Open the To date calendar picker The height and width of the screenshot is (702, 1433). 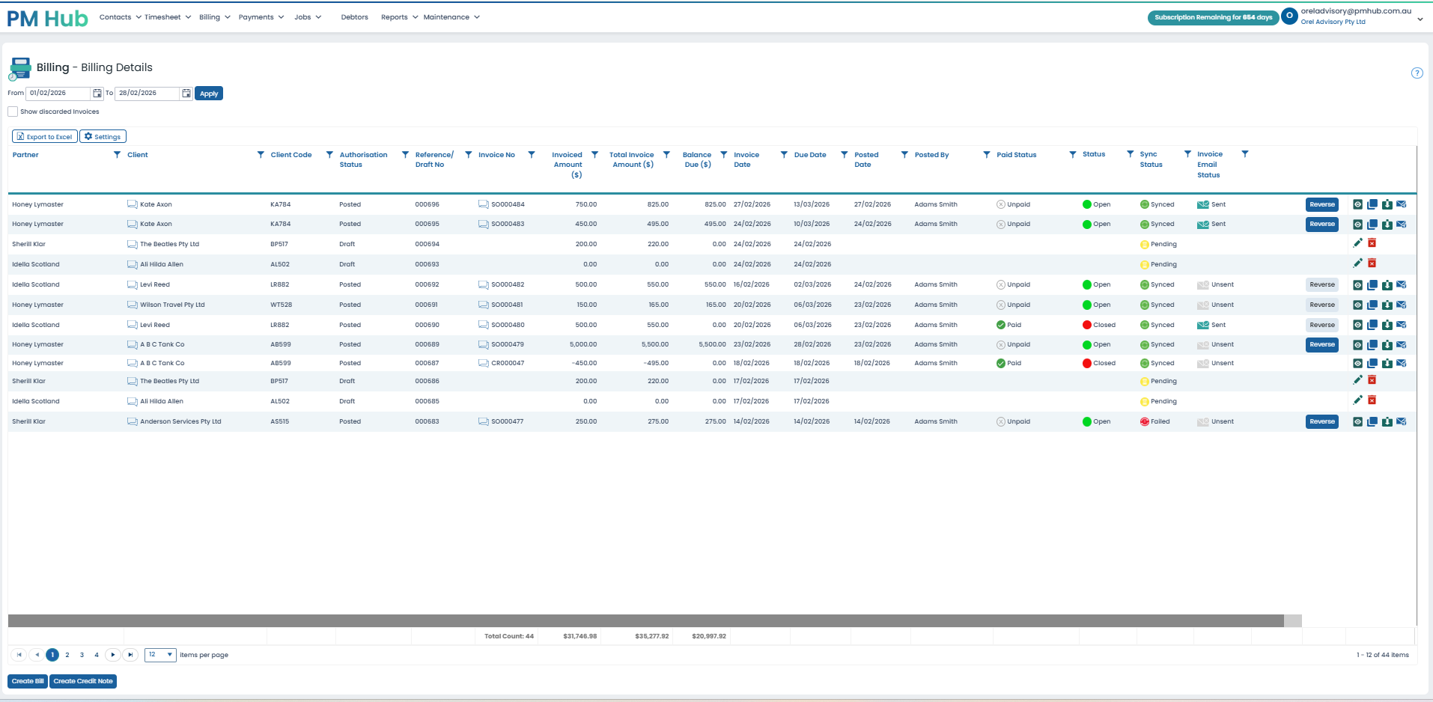click(x=186, y=94)
